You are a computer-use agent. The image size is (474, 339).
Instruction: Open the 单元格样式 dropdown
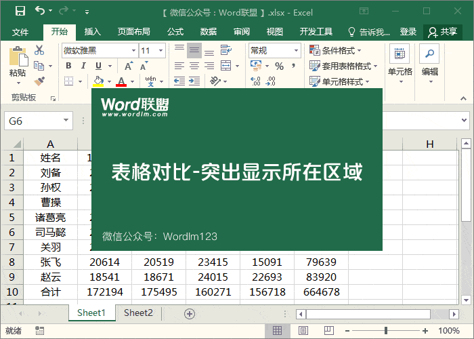pos(339,81)
